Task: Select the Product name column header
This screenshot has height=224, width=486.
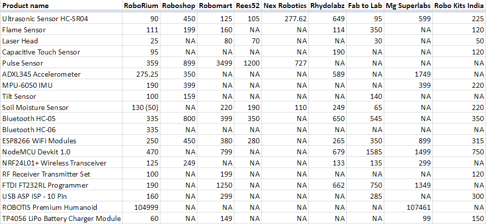Action: [x=61, y=5]
